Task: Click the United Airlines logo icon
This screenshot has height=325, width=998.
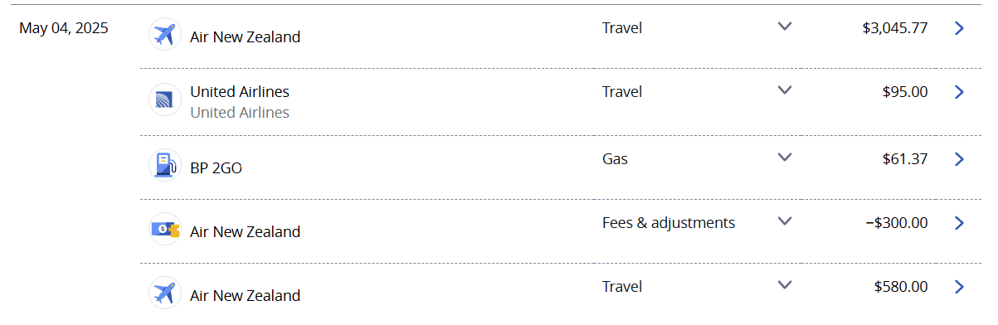Action: [x=165, y=99]
